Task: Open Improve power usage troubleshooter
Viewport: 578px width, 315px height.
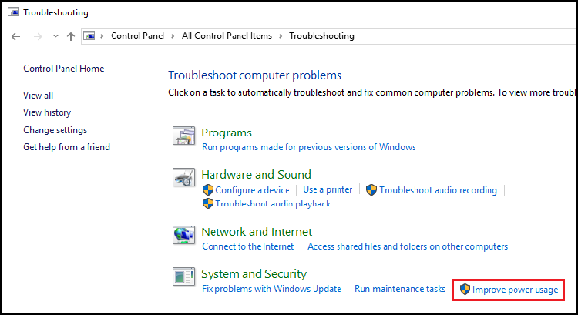Action: coord(516,290)
